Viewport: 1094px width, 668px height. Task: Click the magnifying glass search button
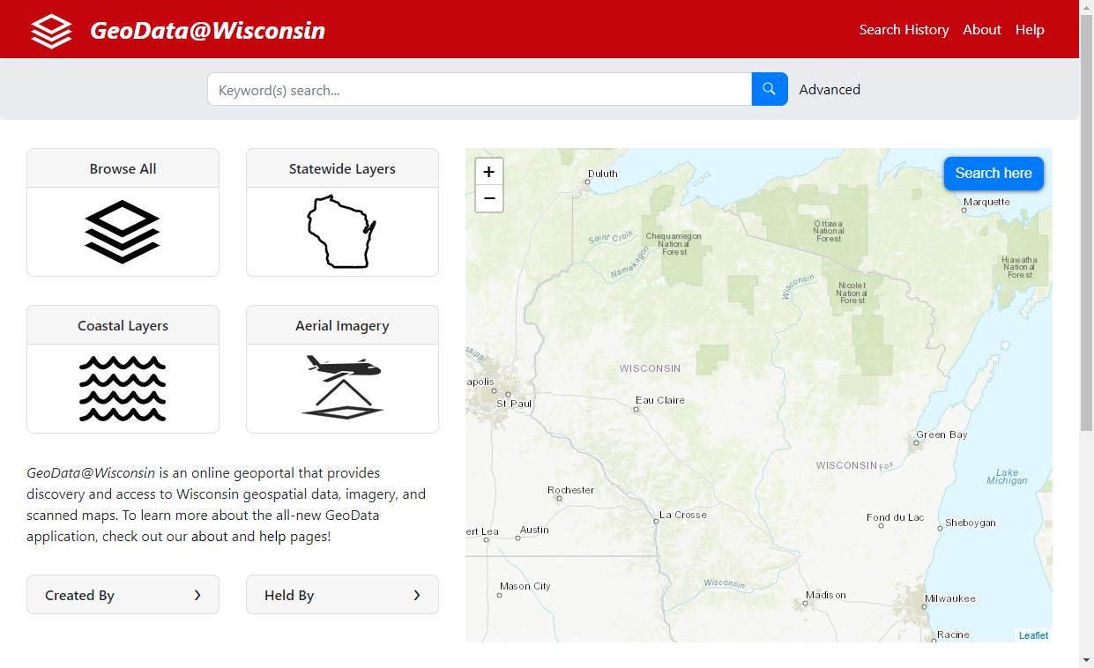[769, 89]
